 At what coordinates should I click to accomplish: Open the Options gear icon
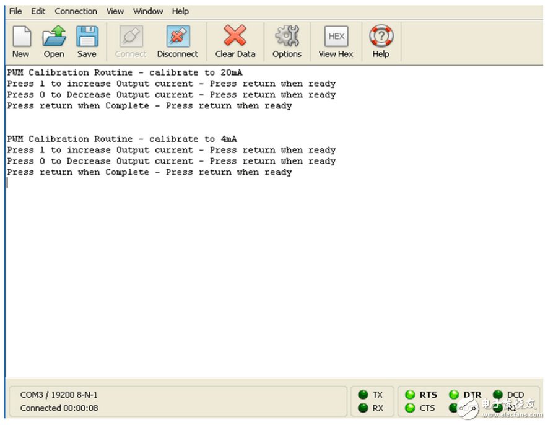tap(287, 37)
